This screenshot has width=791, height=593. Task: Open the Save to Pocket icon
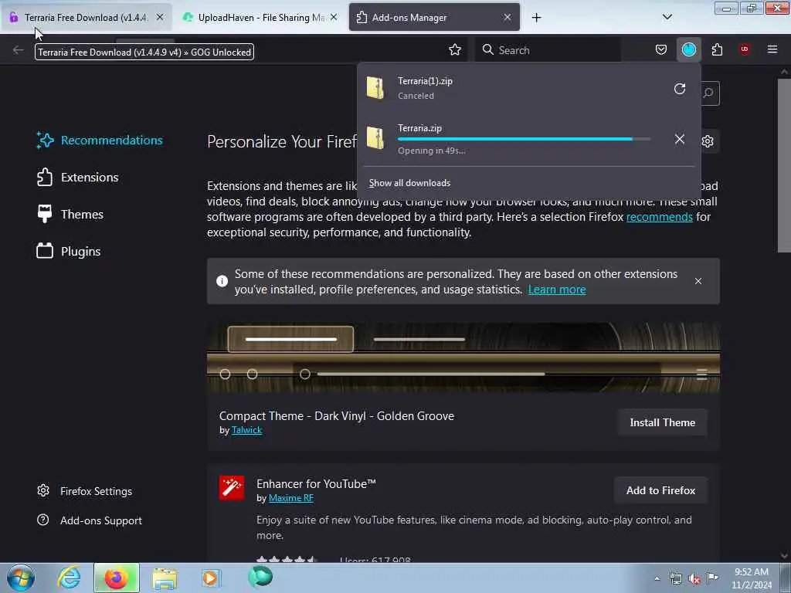pos(661,49)
